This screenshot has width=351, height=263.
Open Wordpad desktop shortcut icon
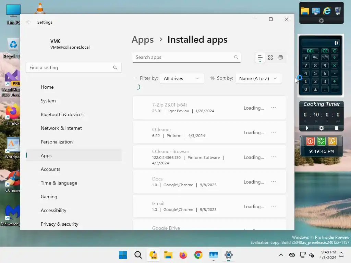point(13,149)
